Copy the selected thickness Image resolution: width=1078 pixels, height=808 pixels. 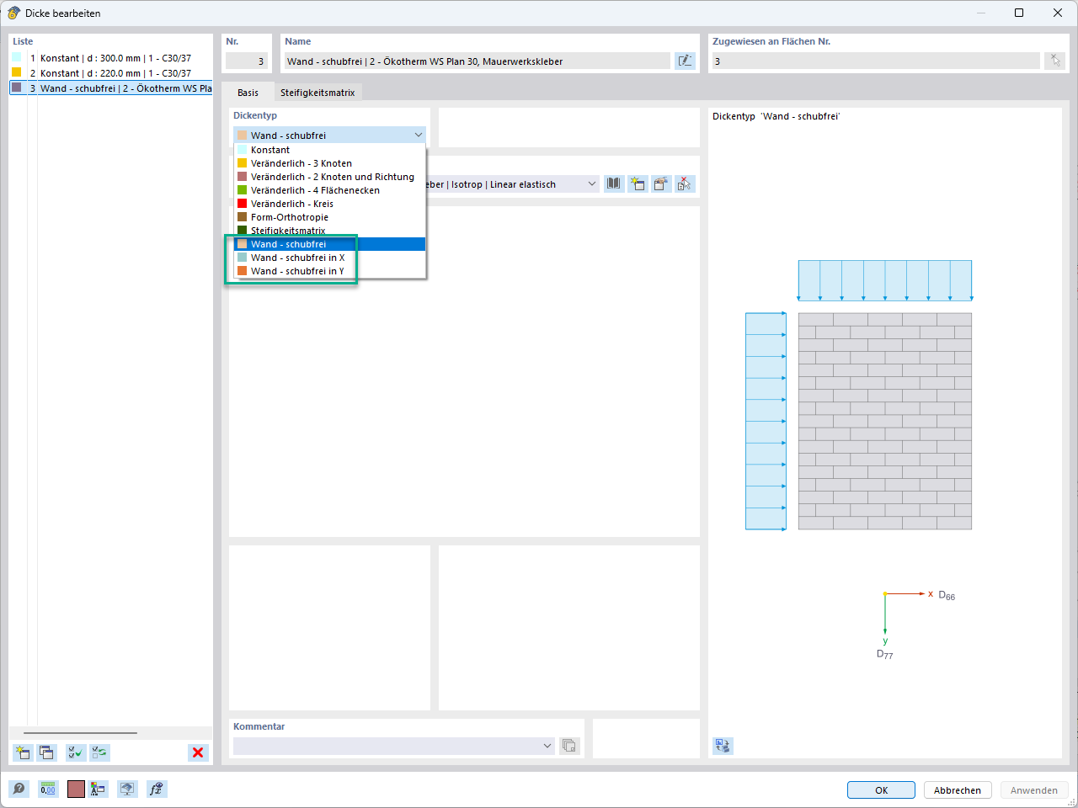tap(47, 752)
